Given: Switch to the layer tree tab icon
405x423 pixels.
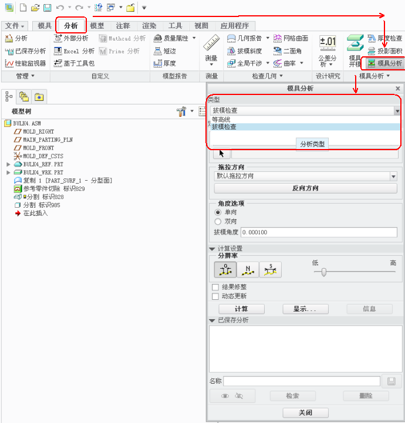Looking at the screenshot, I should 23,97.
